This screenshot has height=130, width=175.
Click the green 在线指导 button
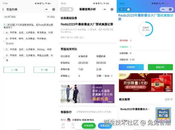coord(89,126)
